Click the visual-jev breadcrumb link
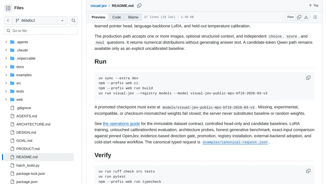This screenshot has height=184, width=327. coord(99,6)
